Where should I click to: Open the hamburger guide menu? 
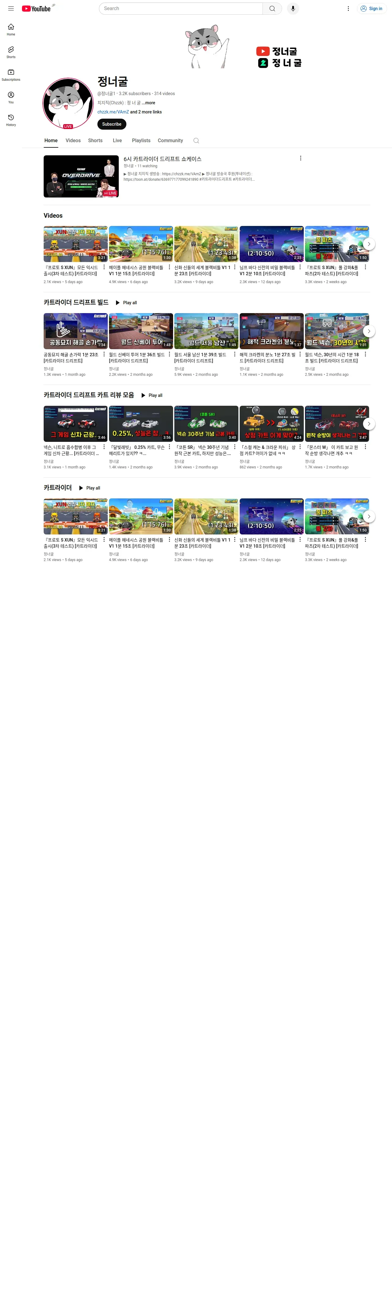click(11, 9)
